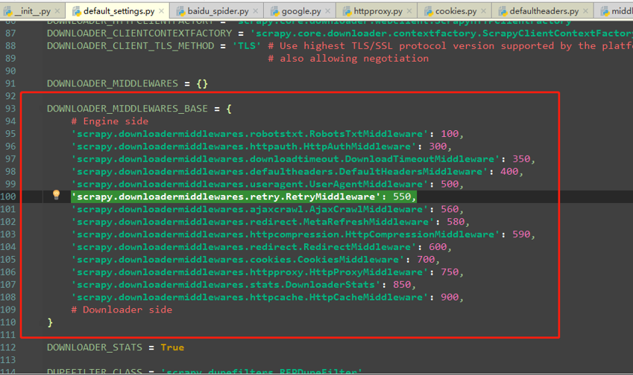Image resolution: width=633 pixels, height=375 pixels.
Task: Switch to the __init__.py tab
Action: [32, 11]
